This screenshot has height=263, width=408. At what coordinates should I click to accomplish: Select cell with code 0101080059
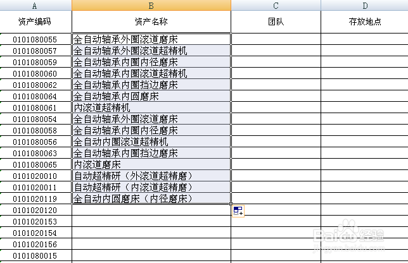[35, 62]
